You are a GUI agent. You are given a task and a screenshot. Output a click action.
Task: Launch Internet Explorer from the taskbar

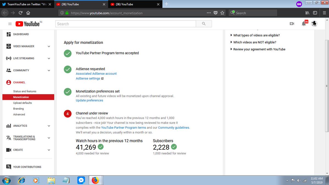[x=22, y=180]
